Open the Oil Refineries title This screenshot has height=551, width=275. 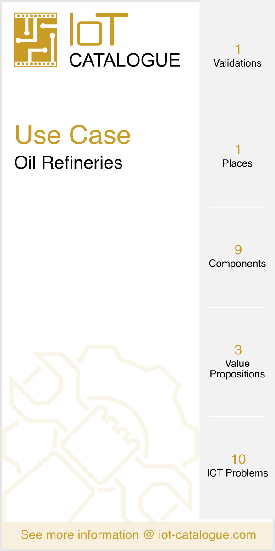[68, 163]
